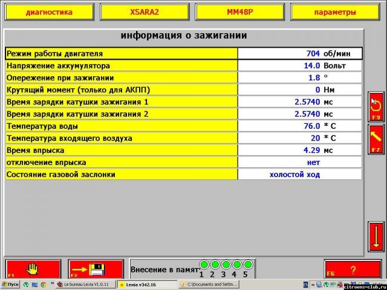
Task: Click the F9 refresh loop icon button
Action: (376, 107)
